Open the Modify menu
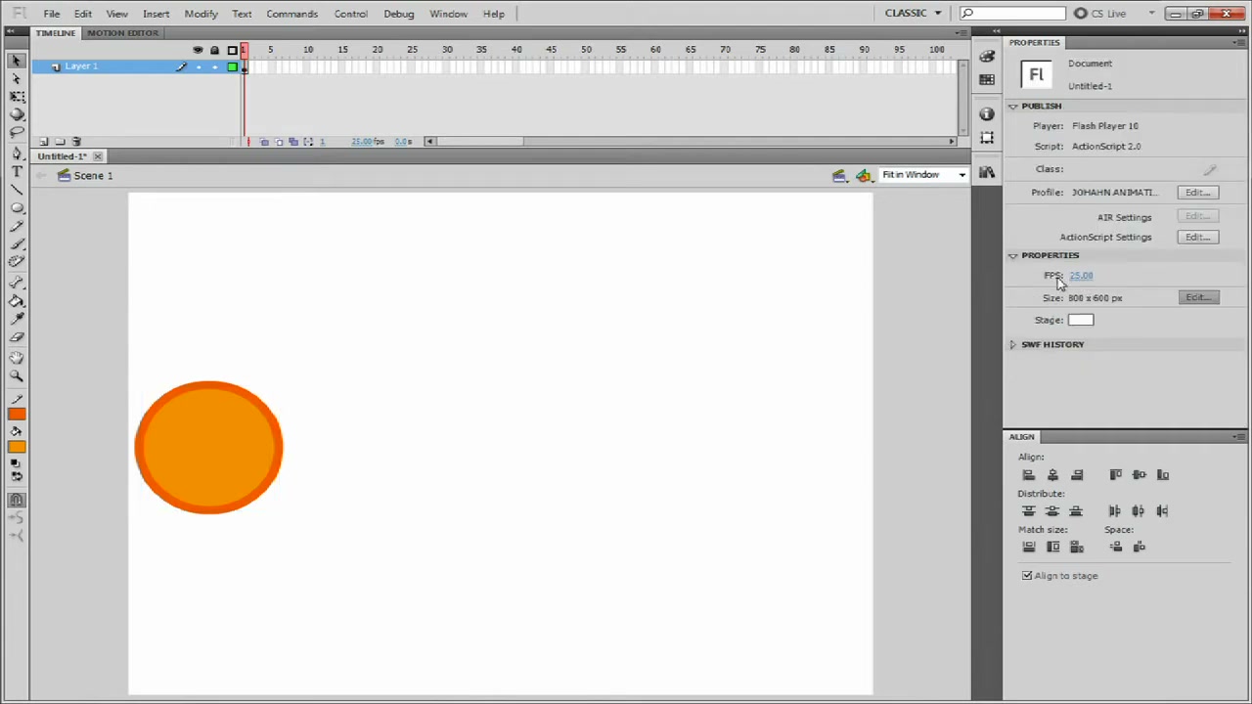This screenshot has width=1252, height=704. coord(201,14)
